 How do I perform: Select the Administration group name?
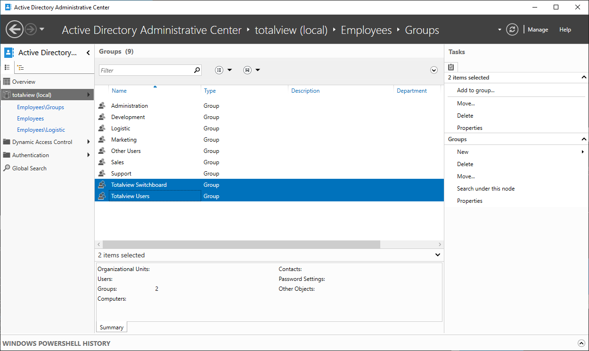130,106
